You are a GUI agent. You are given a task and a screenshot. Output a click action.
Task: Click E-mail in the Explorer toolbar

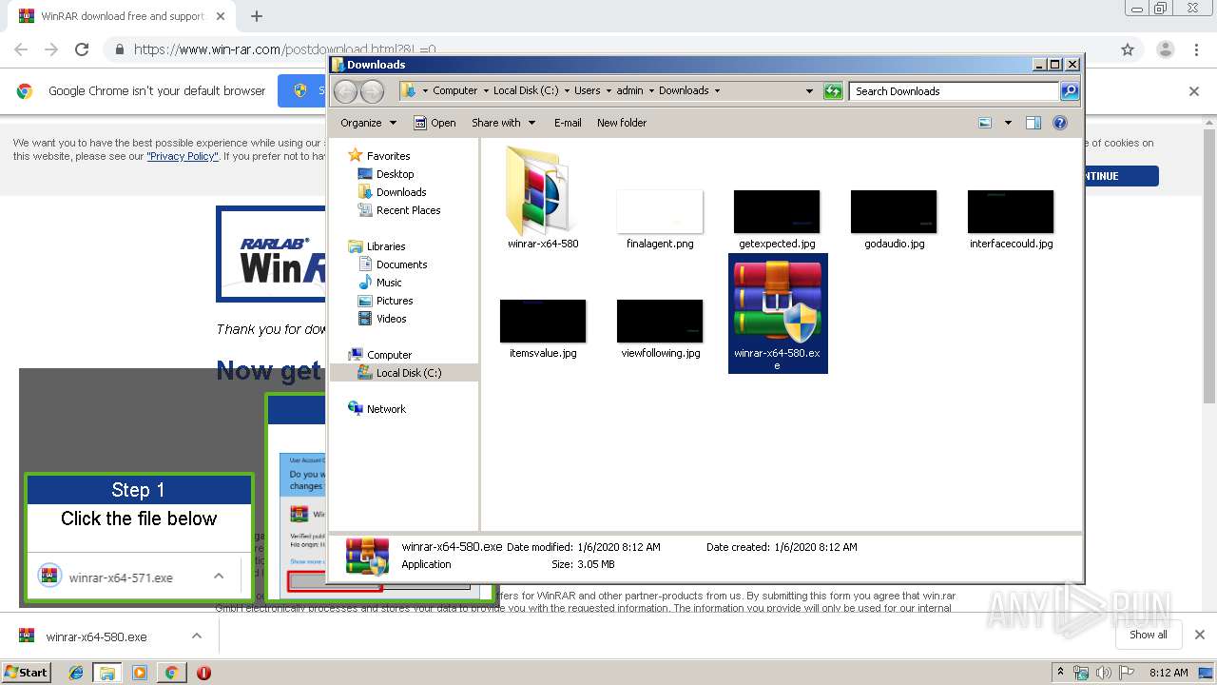click(x=568, y=123)
